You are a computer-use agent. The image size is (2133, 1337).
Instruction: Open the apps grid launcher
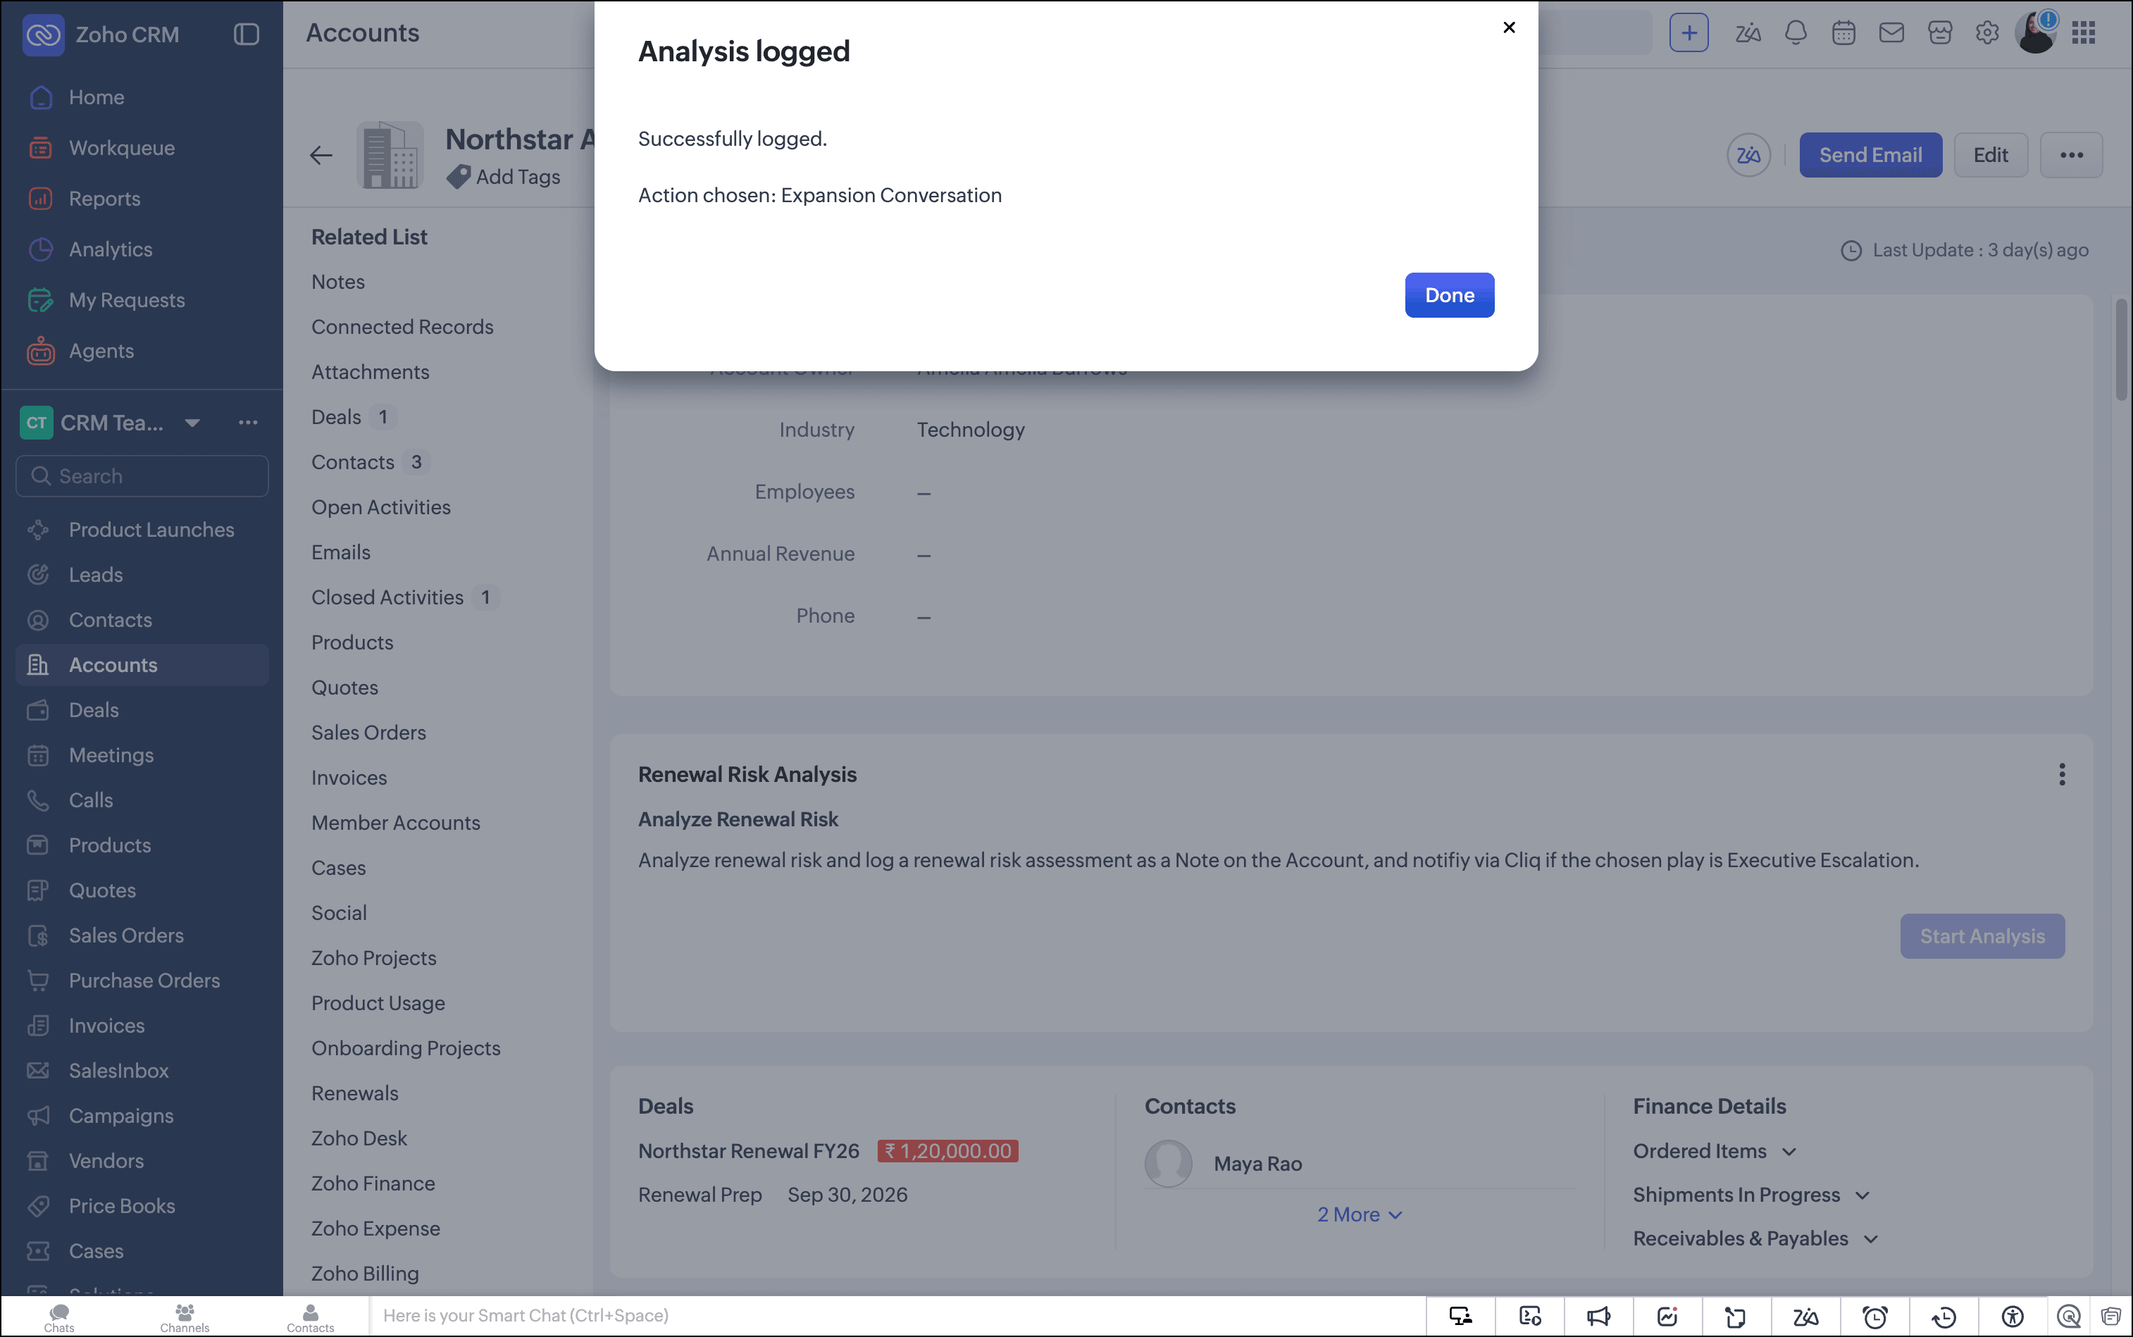click(x=2084, y=34)
